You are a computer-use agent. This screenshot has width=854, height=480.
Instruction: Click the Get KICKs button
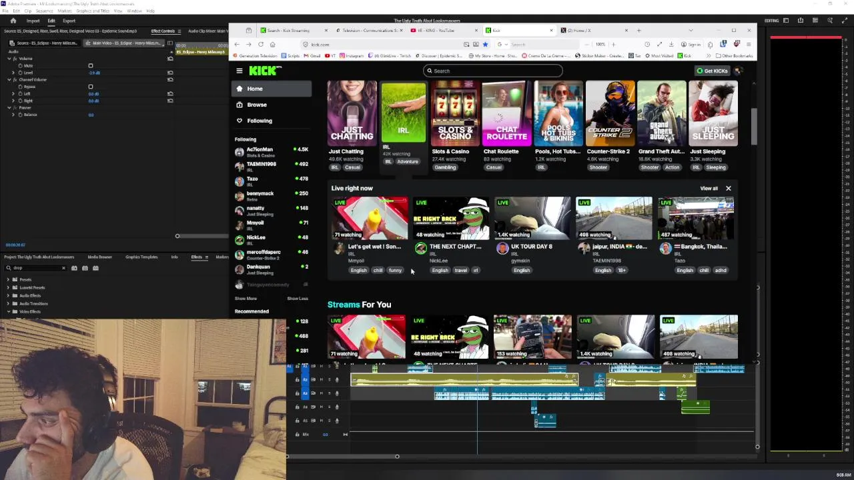712,71
